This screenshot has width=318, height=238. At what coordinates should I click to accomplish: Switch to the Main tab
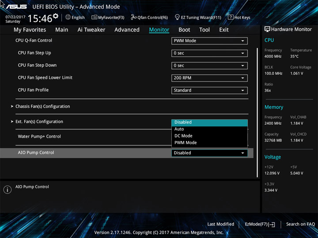pos(62,30)
